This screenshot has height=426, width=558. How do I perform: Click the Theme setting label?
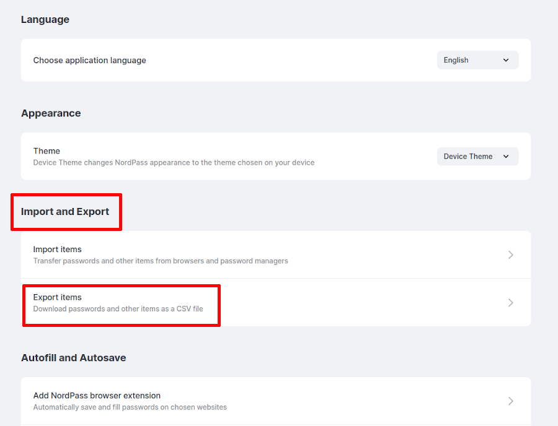46,151
